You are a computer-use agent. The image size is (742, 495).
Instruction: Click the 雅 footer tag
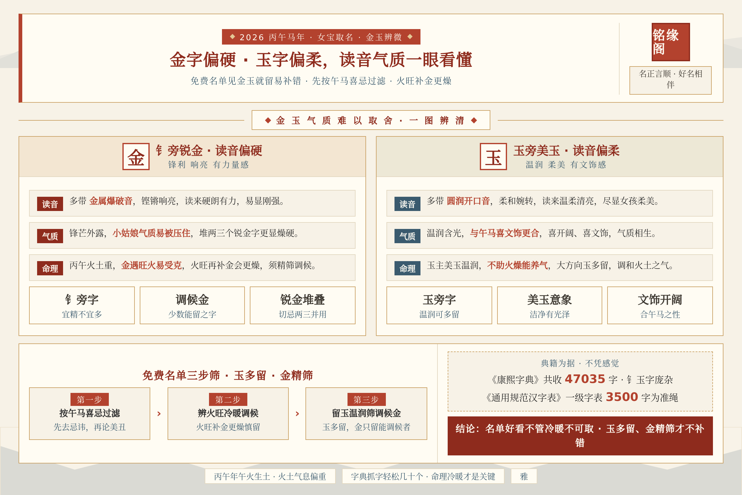[524, 476]
